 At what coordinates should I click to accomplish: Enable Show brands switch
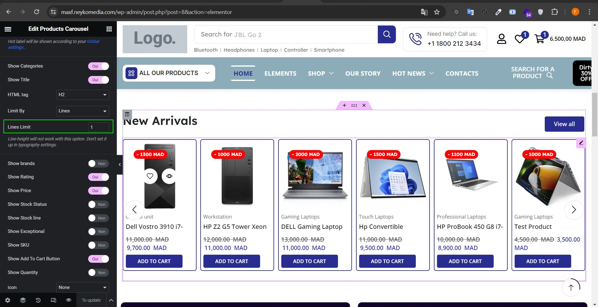[x=98, y=164]
